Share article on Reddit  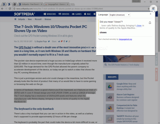[59, 41]
